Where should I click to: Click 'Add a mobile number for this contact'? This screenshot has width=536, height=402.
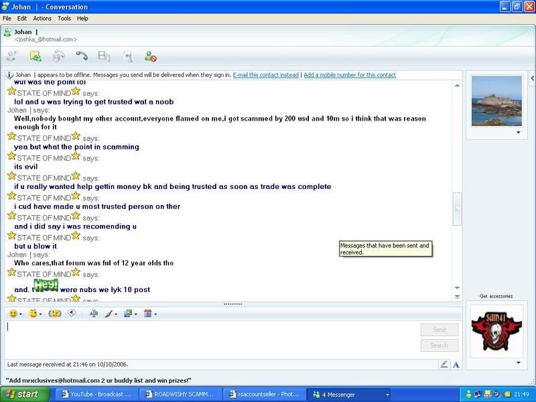pyautogui.click(x=350, y=75)
